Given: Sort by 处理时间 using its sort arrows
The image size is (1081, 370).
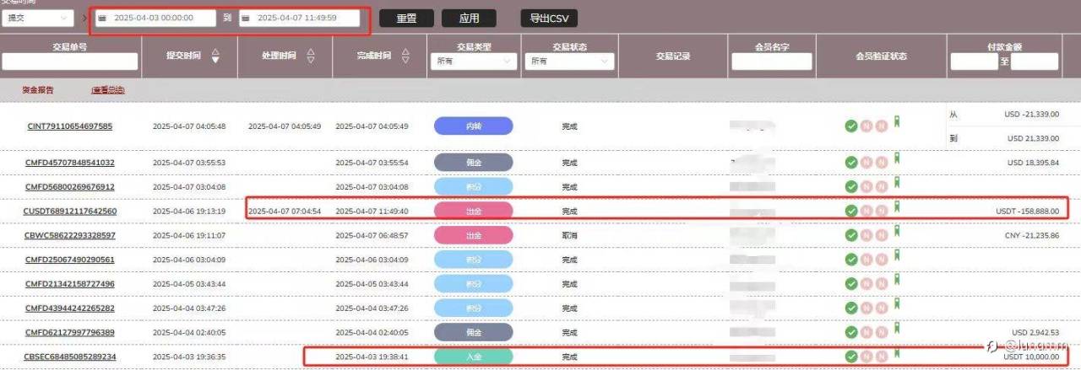Looking at the screenshot, I should pos(310,56).
